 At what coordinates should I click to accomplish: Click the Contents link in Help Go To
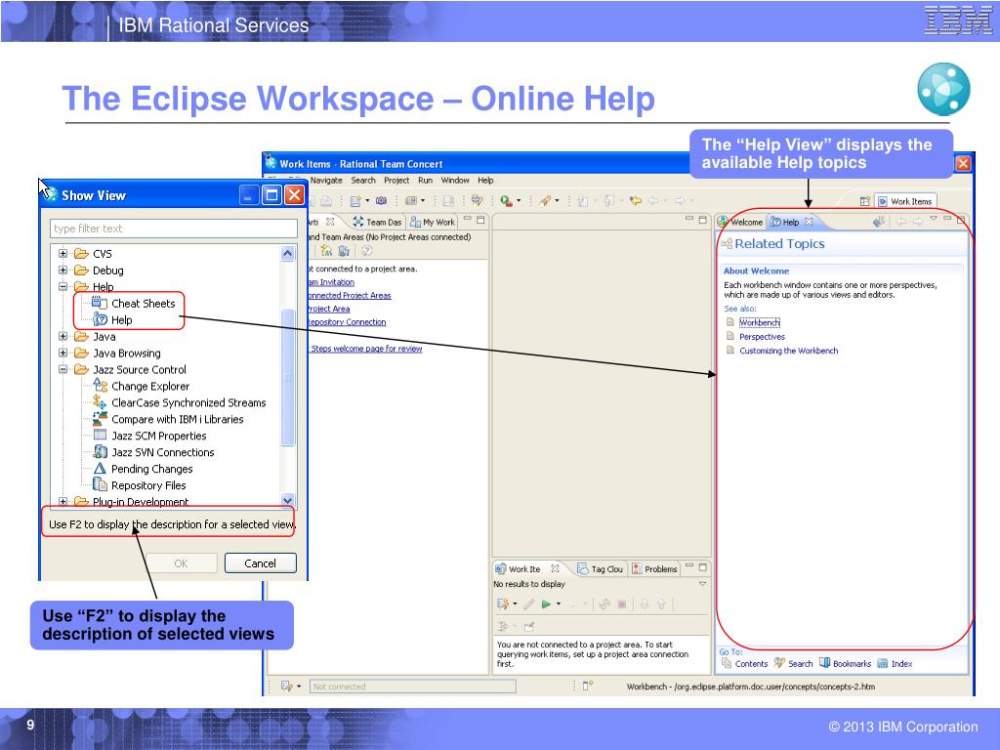(x=751, y=664)
